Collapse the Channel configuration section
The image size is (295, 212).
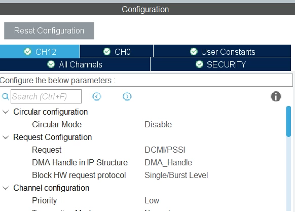click(x=6, y=188)
